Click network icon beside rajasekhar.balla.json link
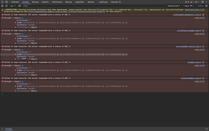This screenshot has height=131, width=209. click(203, 47)
